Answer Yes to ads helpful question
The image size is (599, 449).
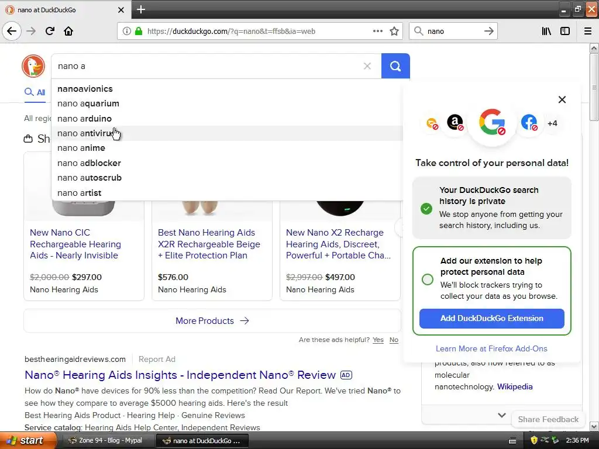pyautogui.click(x=378, y=340)
